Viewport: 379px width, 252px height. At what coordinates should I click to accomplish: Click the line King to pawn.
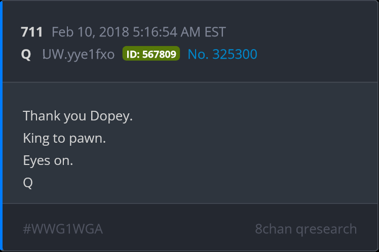[x=64, y=139]
